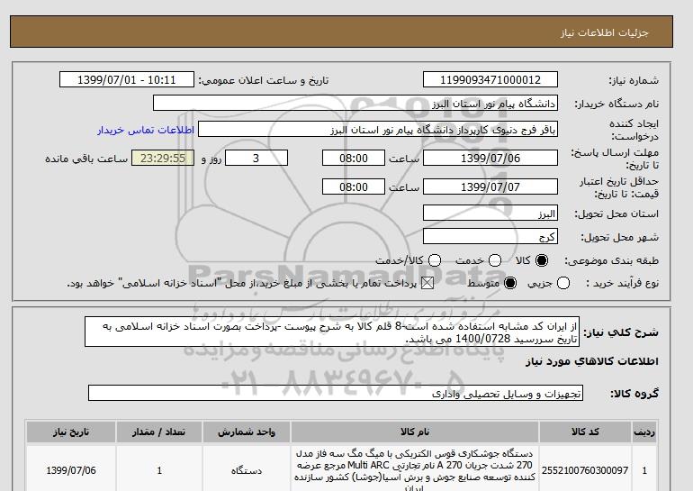The height and width of the screenshot is (491, 693).
Task: Select the خدمت radio button
Action: point(495,260)
